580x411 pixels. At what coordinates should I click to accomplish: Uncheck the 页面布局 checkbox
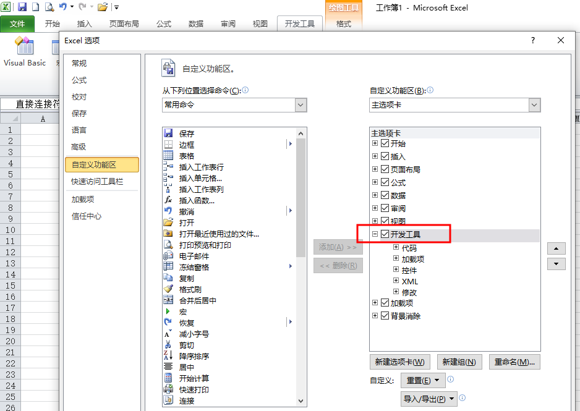(x=385, y=169)
